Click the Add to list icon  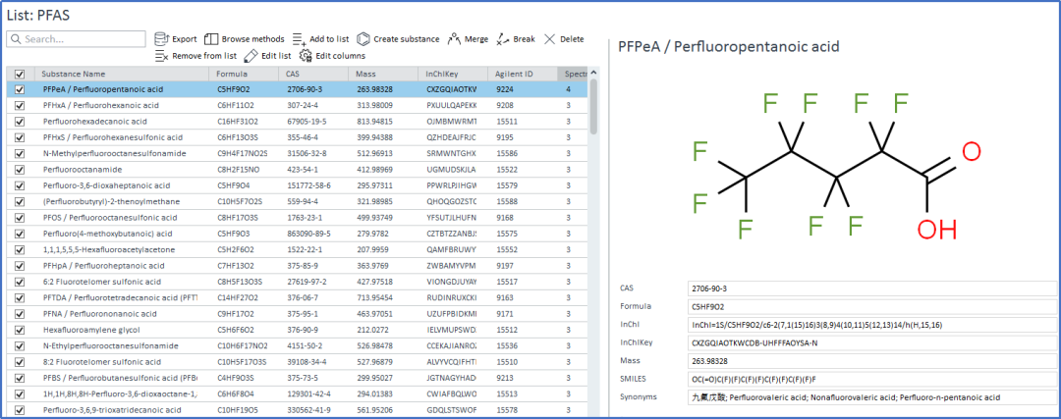300,39
